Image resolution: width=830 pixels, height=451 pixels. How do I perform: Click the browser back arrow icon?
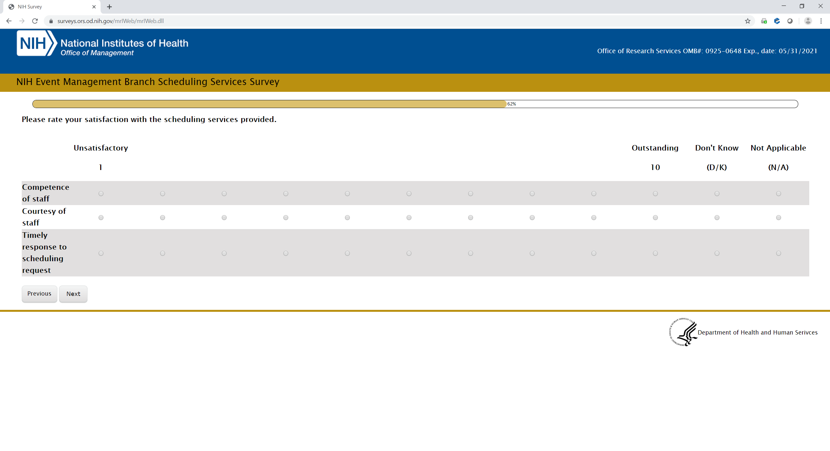[9, 21]
